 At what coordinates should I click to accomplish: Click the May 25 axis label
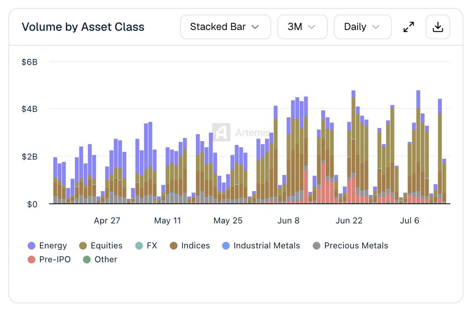coord(228,221)
